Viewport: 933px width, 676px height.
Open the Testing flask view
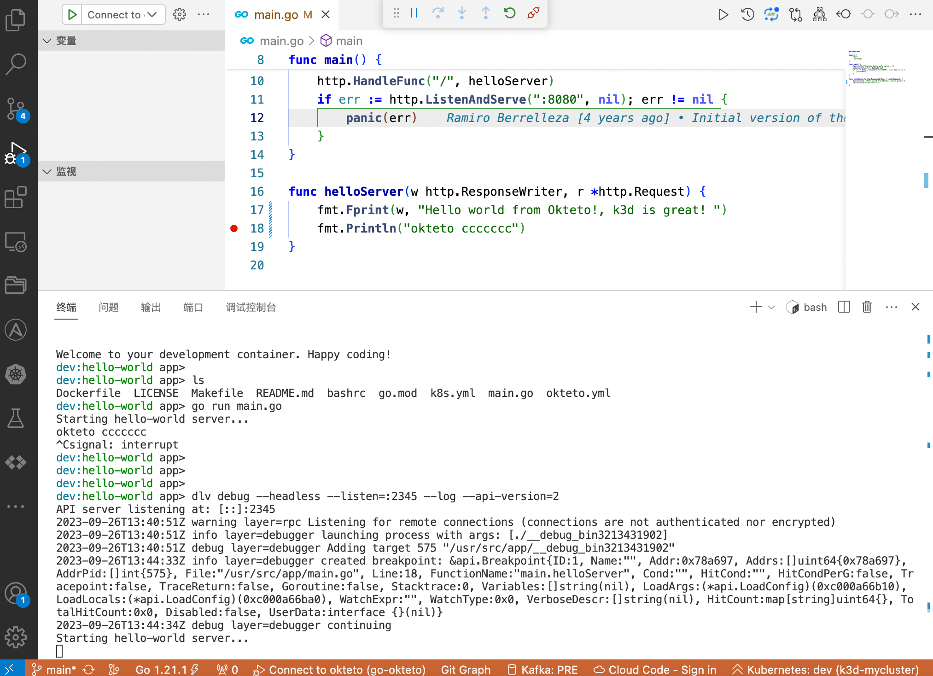click(16, 418)
